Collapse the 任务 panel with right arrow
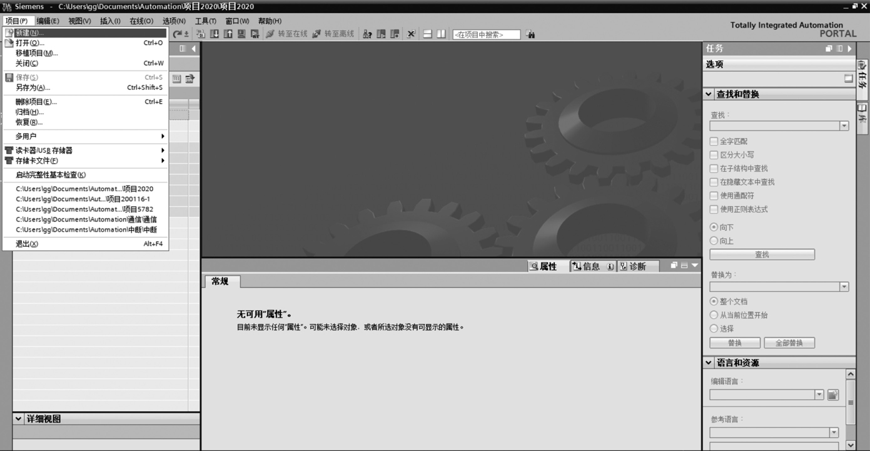The height and width of the screenshot is (451, 870). click(x=849, y=49)
